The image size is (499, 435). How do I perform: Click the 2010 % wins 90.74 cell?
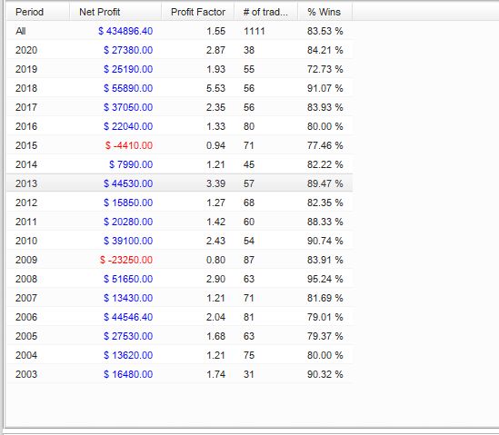(324, 241)
